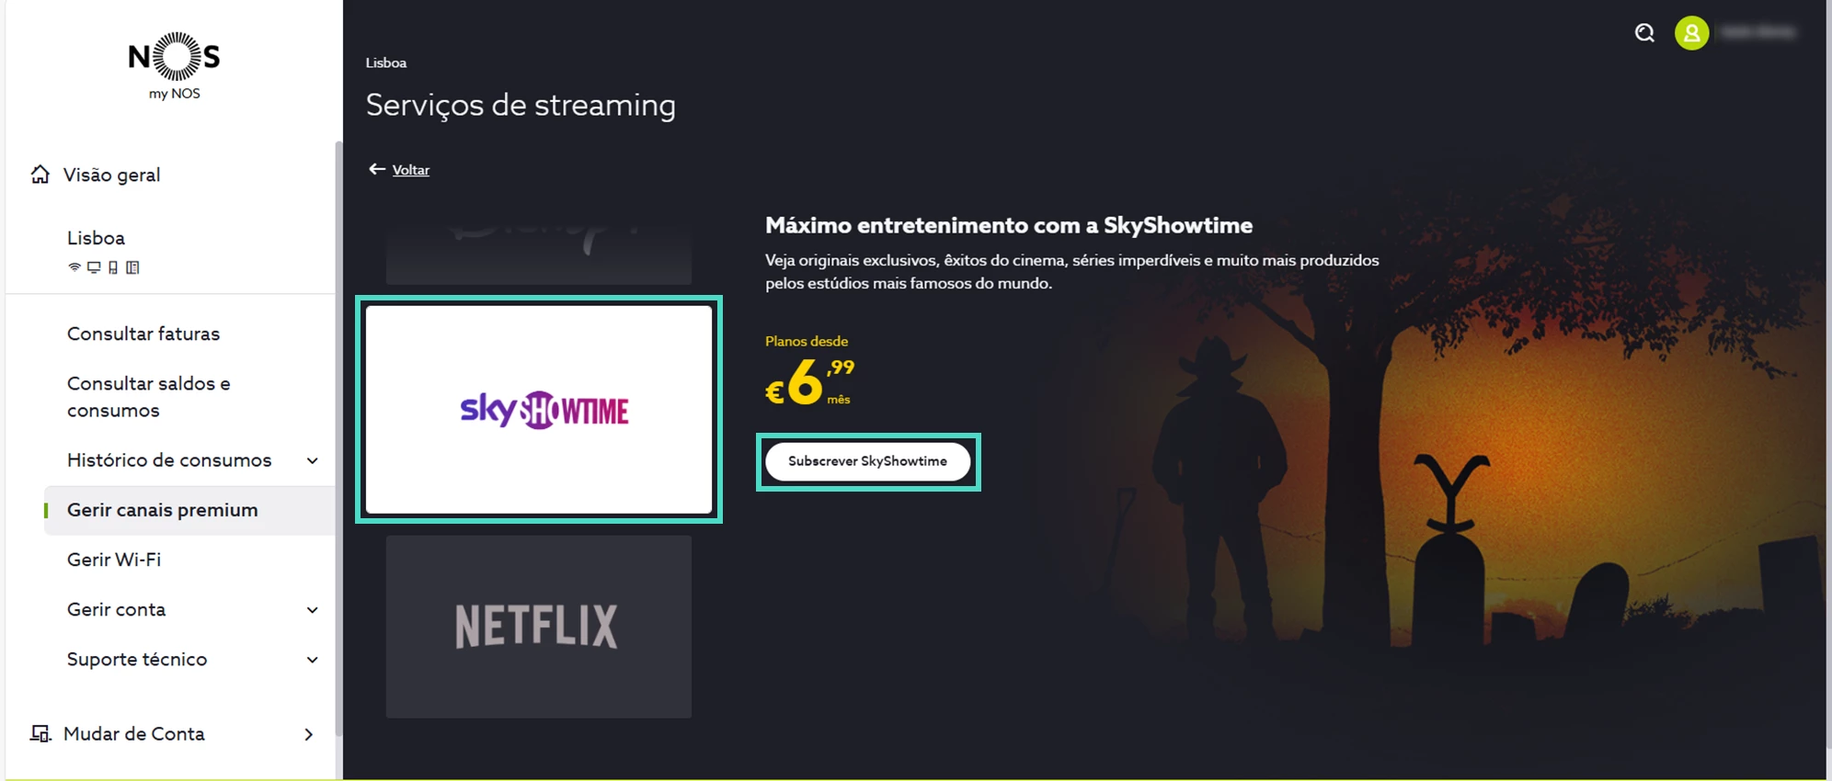Expand the Gerir conta chevron
This screenshot has width=1832, height=781.
(x=313, y=610)
